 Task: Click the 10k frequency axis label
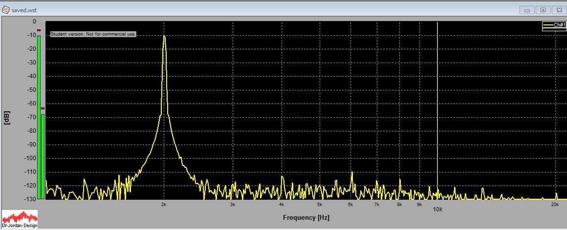pos(437,209)
